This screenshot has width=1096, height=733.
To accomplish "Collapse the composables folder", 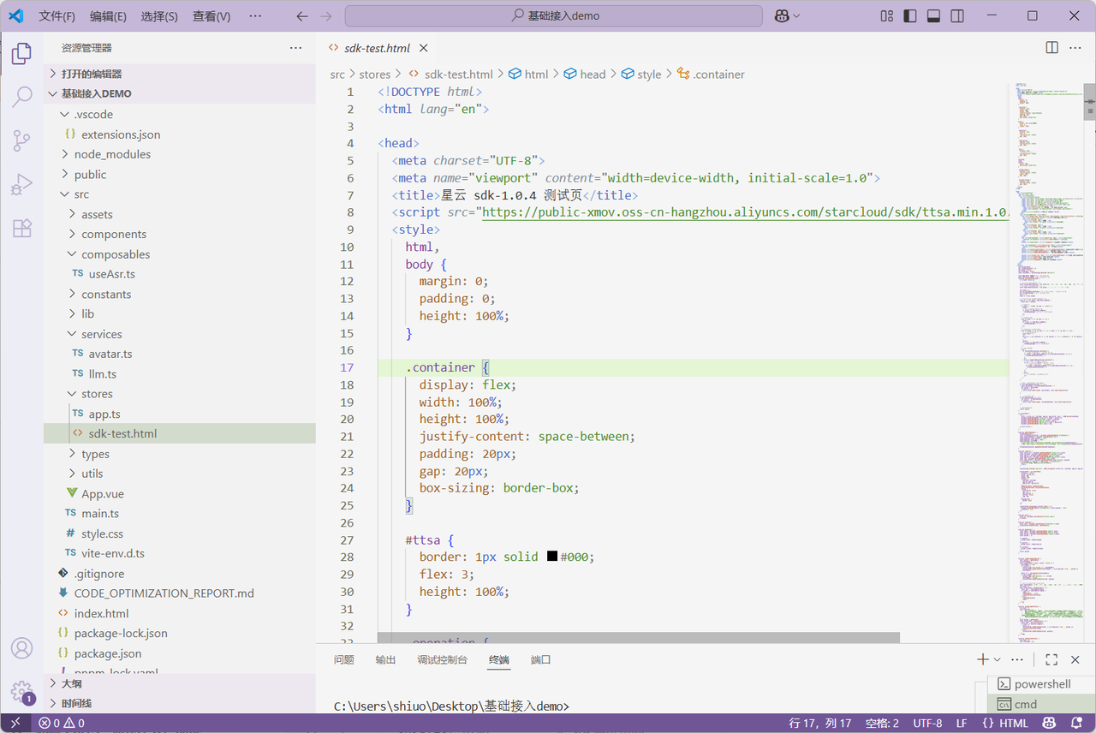I will click(116, 254).
